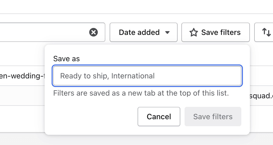
Task: Clear the search field with the X icon
Action: coord(94,32)
